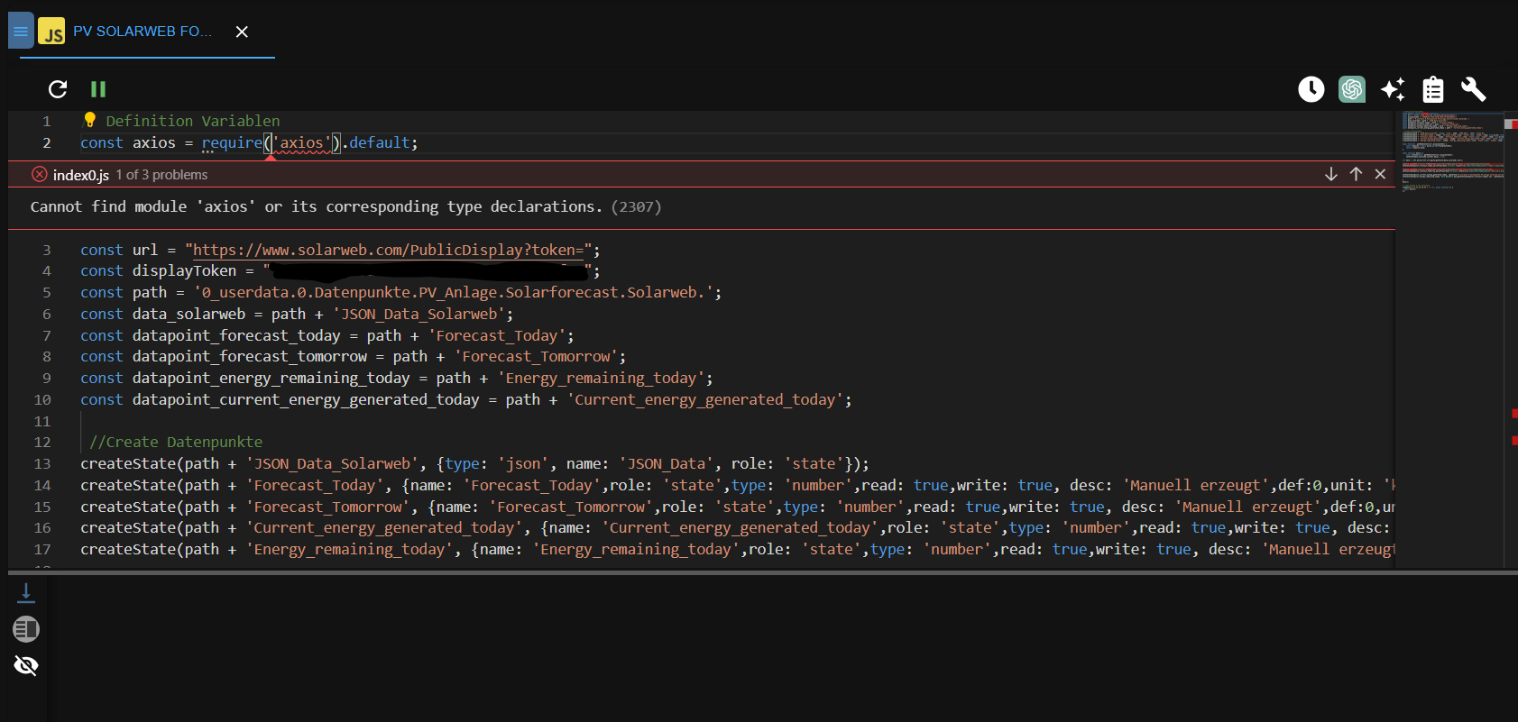
Task: Close the problems peek panel
Action: coord(1380,174)
